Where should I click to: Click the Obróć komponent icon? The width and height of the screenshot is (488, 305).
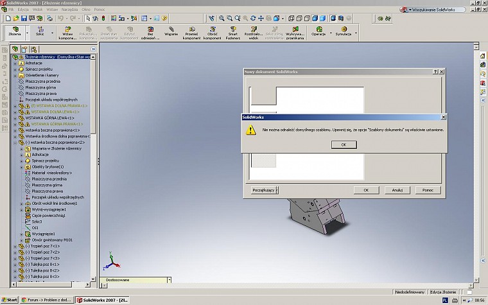click(x=213, y=33)
